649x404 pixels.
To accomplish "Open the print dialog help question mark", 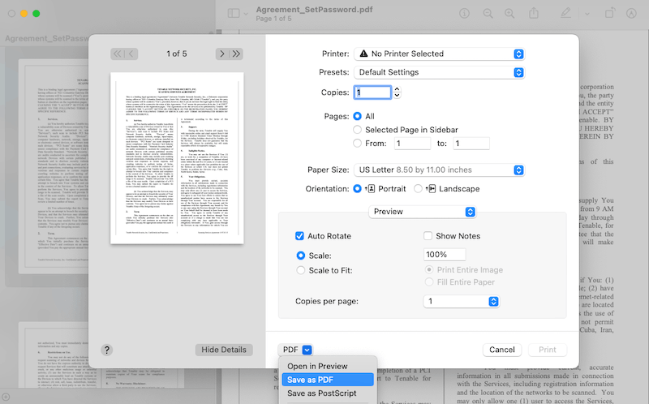I will click(107, 350).
